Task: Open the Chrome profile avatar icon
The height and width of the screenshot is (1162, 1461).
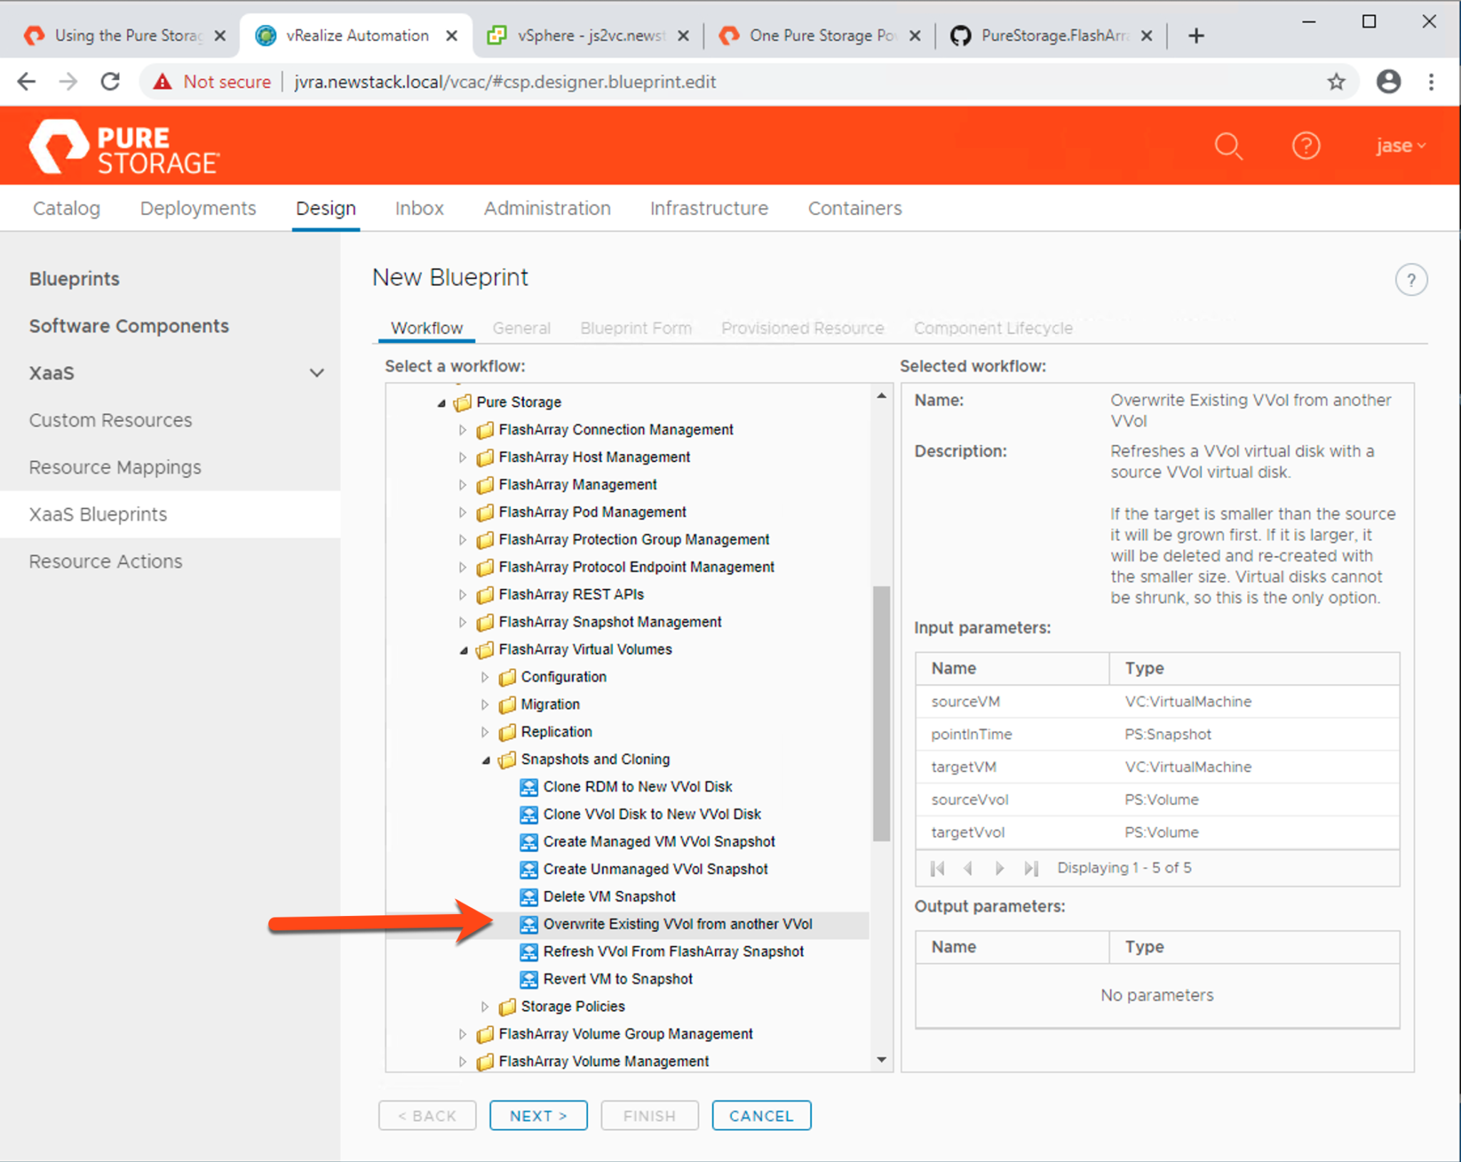Action: pyautogui.click(x=1388, y=82)
